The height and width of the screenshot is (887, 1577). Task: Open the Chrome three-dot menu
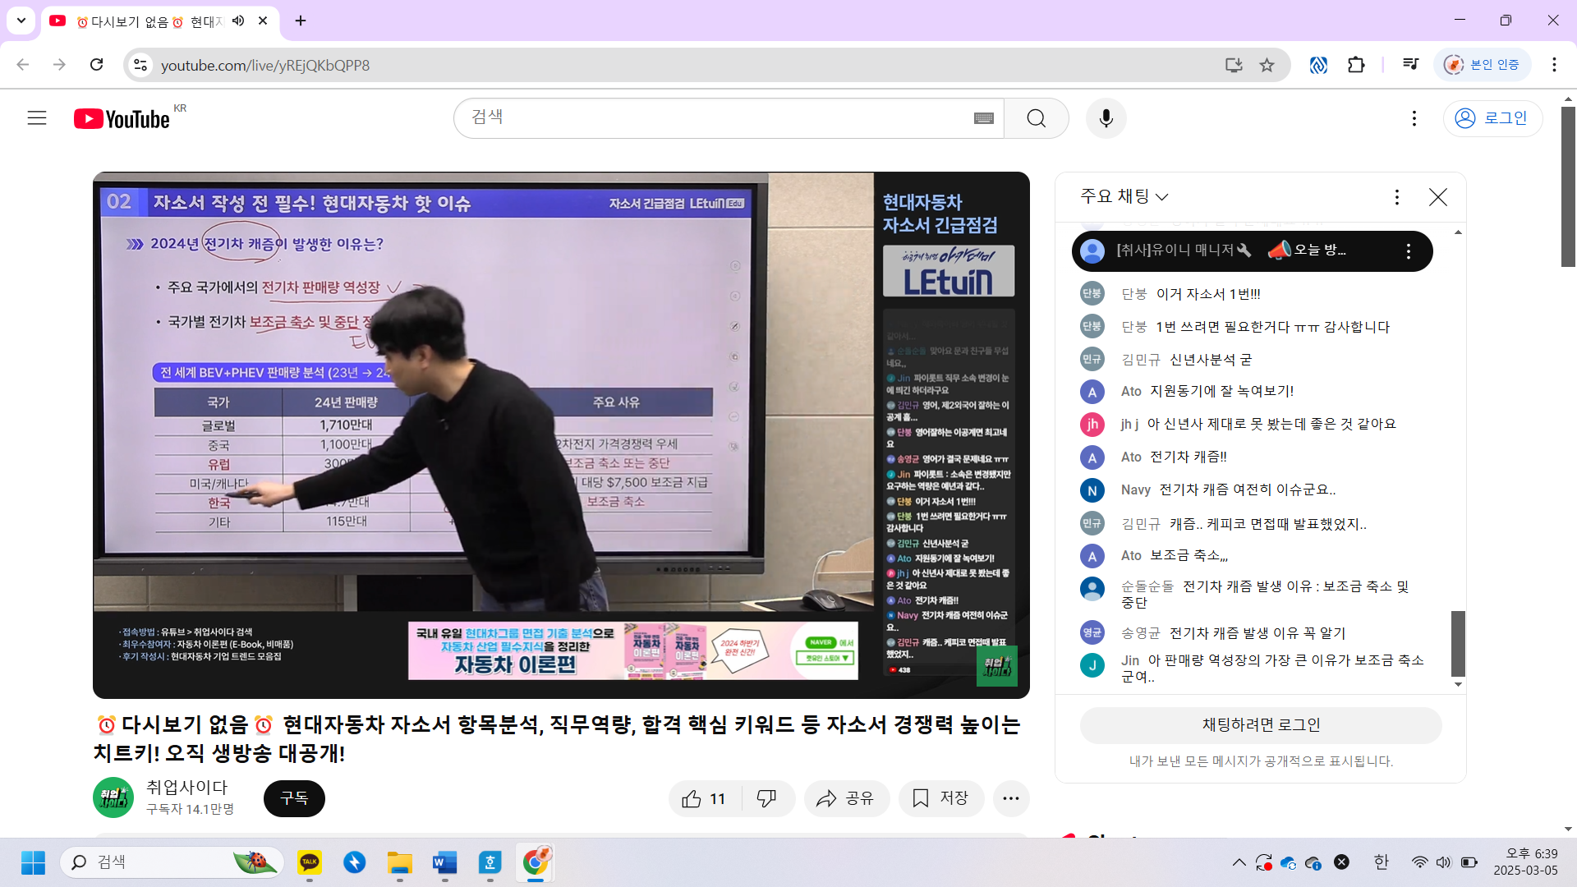pyautogui.click(x=1554, y=65)
